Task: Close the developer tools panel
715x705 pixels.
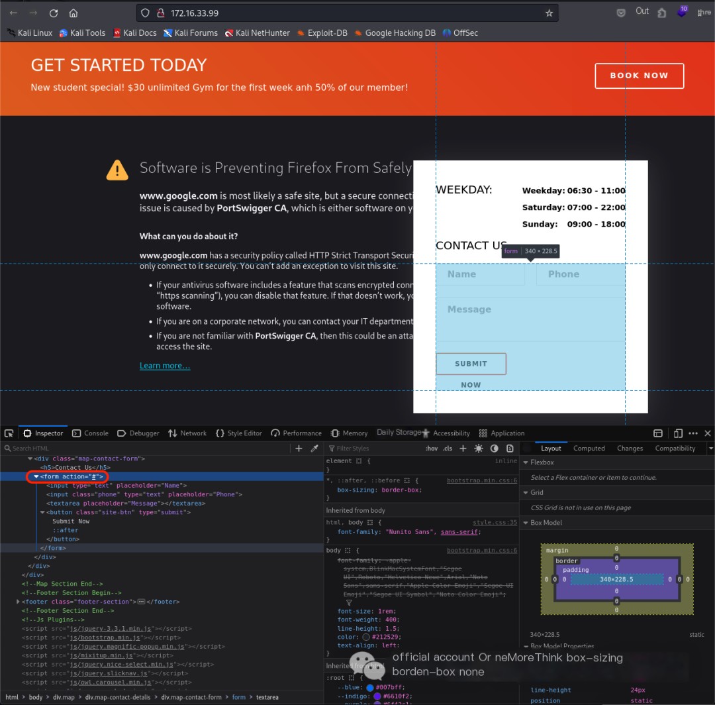Action: pos(708,433)
